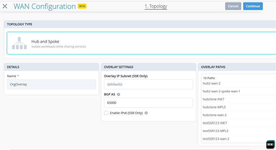Click the WAN Configuration title text
The height and width of the screenshot is (150, 276).
tap(45, 6)
